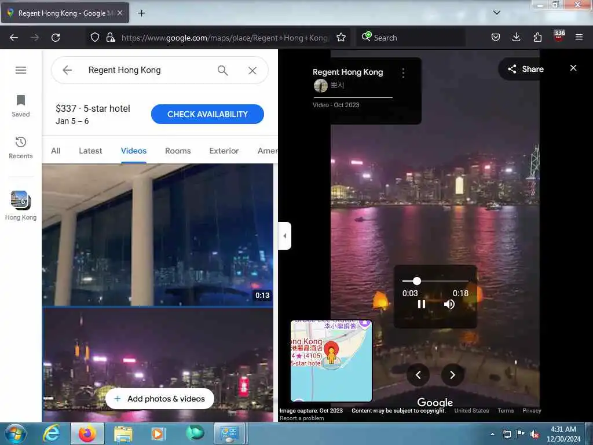Open the Firefox application menu

[x=579, y=37]
